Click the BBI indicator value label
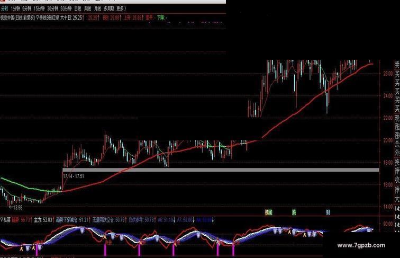The image size is (400, 258). (x=112, y=18)
